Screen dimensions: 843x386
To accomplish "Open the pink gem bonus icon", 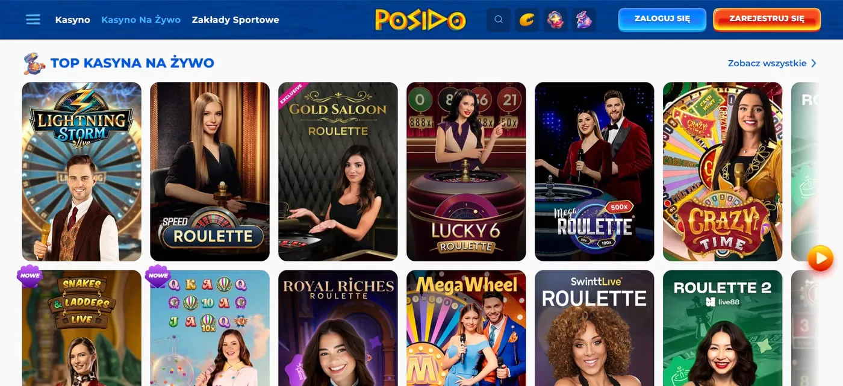I will pos(555,20).
